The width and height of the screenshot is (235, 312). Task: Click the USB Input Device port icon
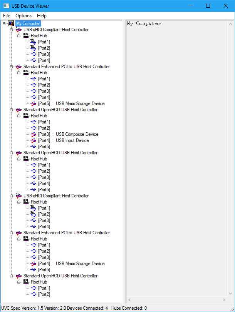tap(33, 140)
